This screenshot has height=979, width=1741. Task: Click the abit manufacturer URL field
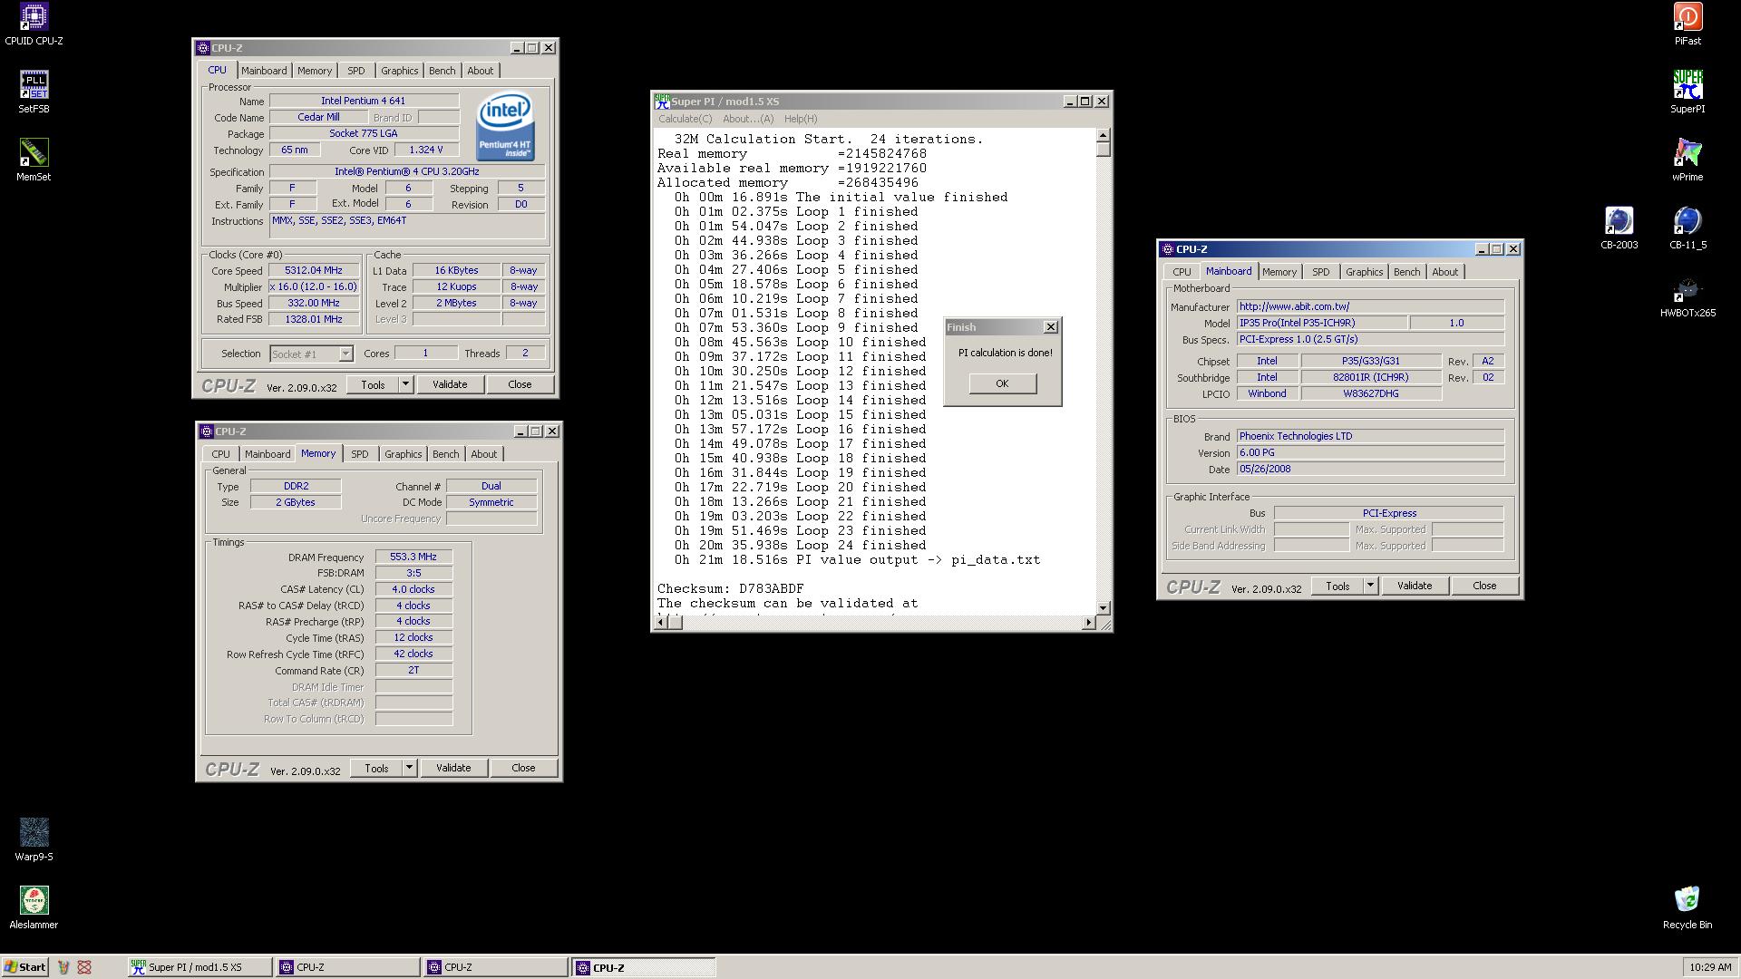point(1370,306)
